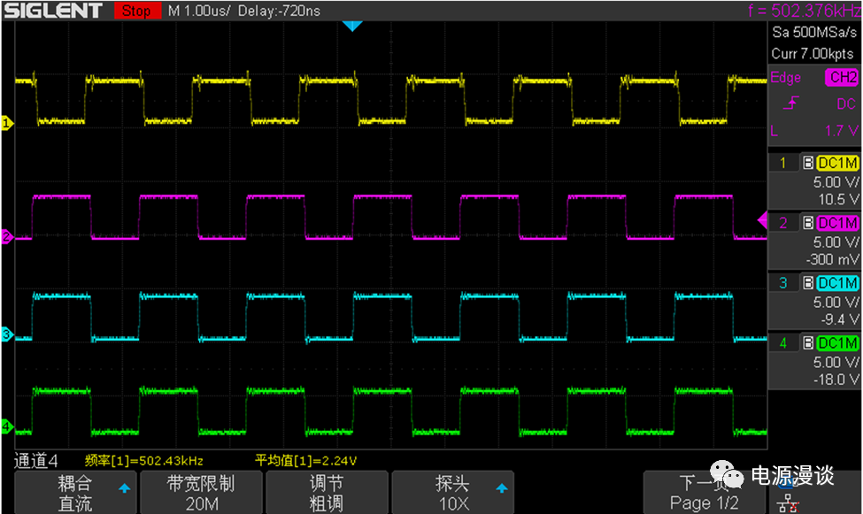Select the green channel 4 ground marker
This screenshot has height=514, width=863.
pyautogui.click(x=6, y=427)
